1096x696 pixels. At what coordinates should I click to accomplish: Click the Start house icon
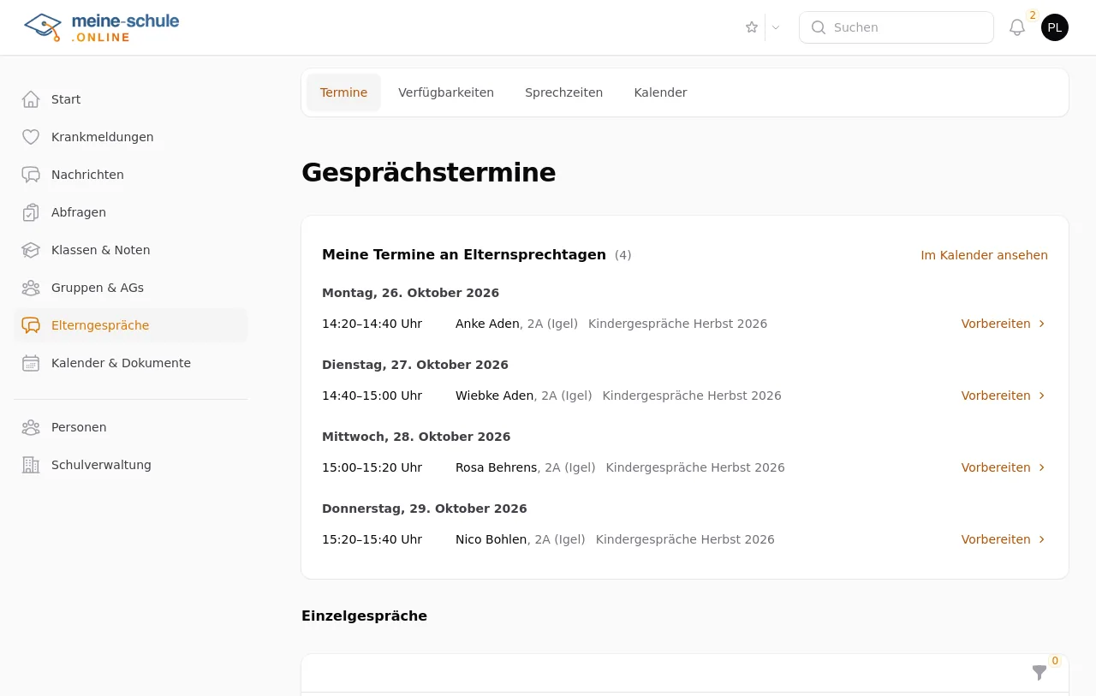coord(31,99)
